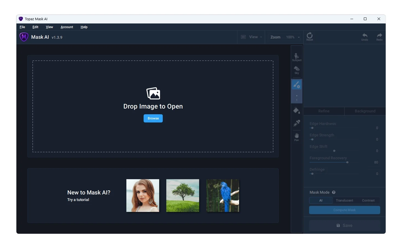Click the 'Mask Mode' label

[319, 192]
